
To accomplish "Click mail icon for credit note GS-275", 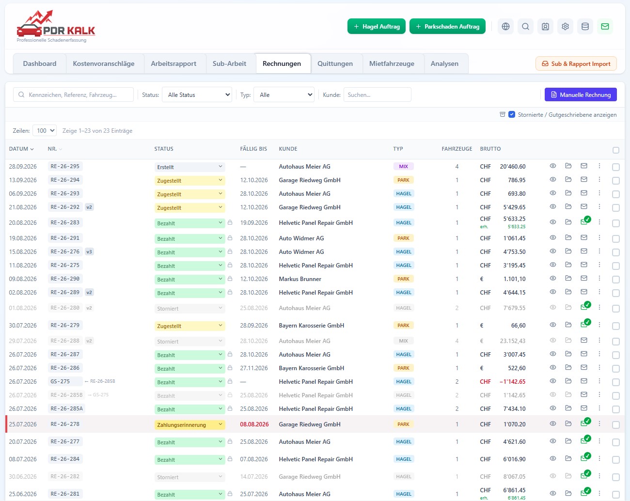I will tap(583, 381).
